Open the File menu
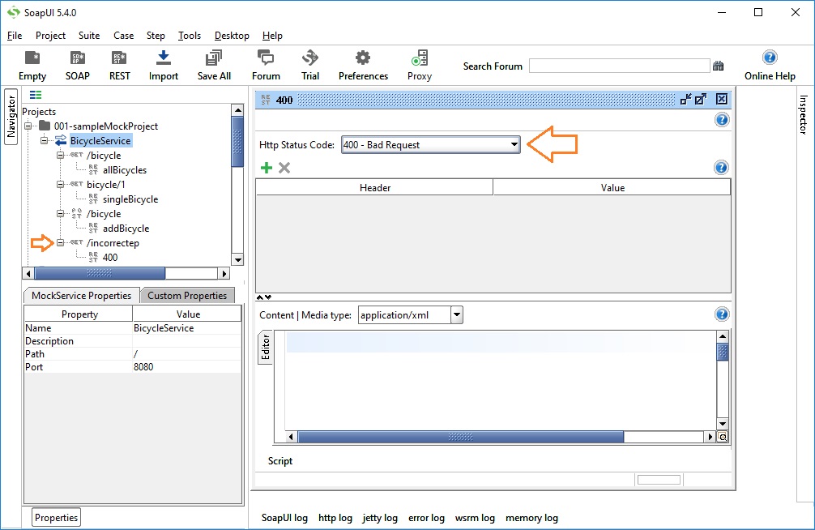 point(15,36)
